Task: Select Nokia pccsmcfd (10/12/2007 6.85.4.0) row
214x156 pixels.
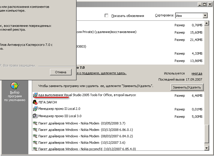Action: (118, 149)
